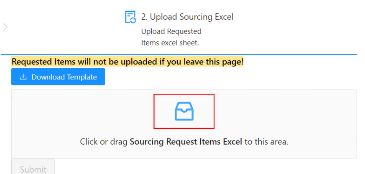Click "Items excel sheet." description line

pyautogui.click(x=170, y=43)
